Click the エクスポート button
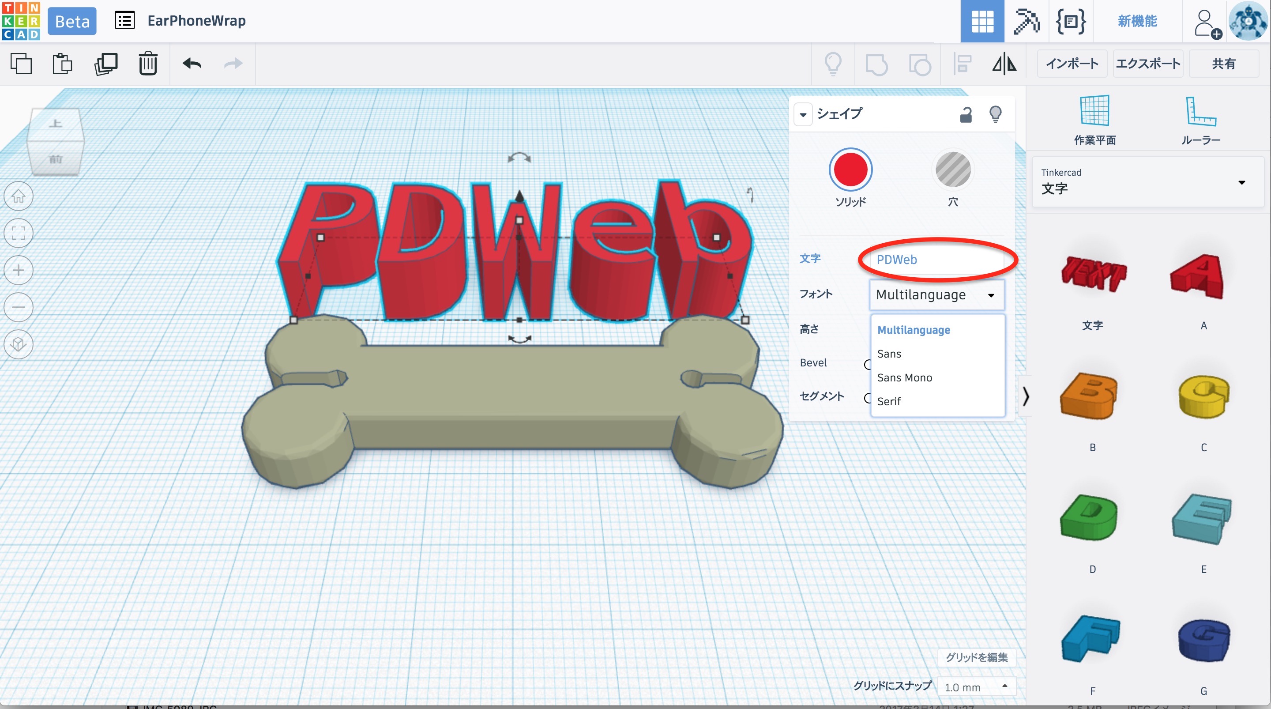Viewport: 1271px width, 709px height. pos(1147,64)
